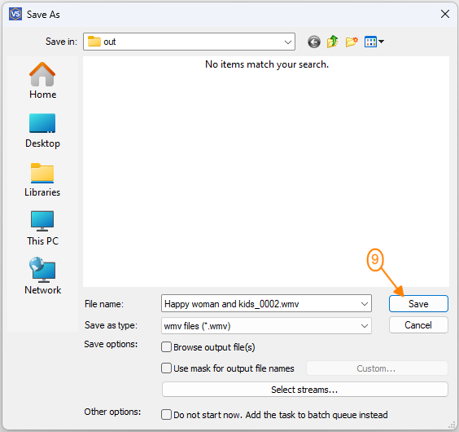
Task: Create a new folder
Action: [x=352, y=42]
